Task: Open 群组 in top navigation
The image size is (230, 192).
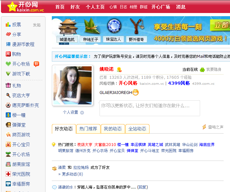Action: coord(143,7)
